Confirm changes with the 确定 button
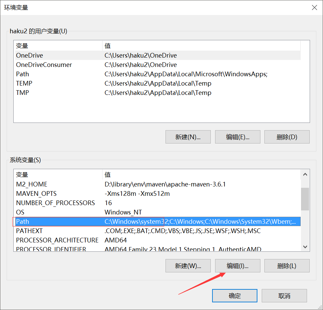Image resolution: width=323 pixels, height=310 pixels. (x=234, y=296)
